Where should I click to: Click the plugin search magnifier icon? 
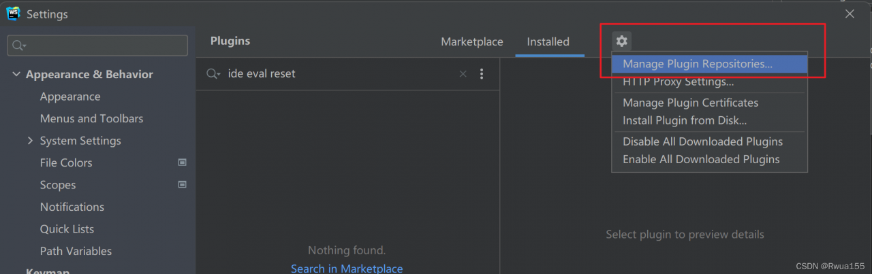pos(213,74)
